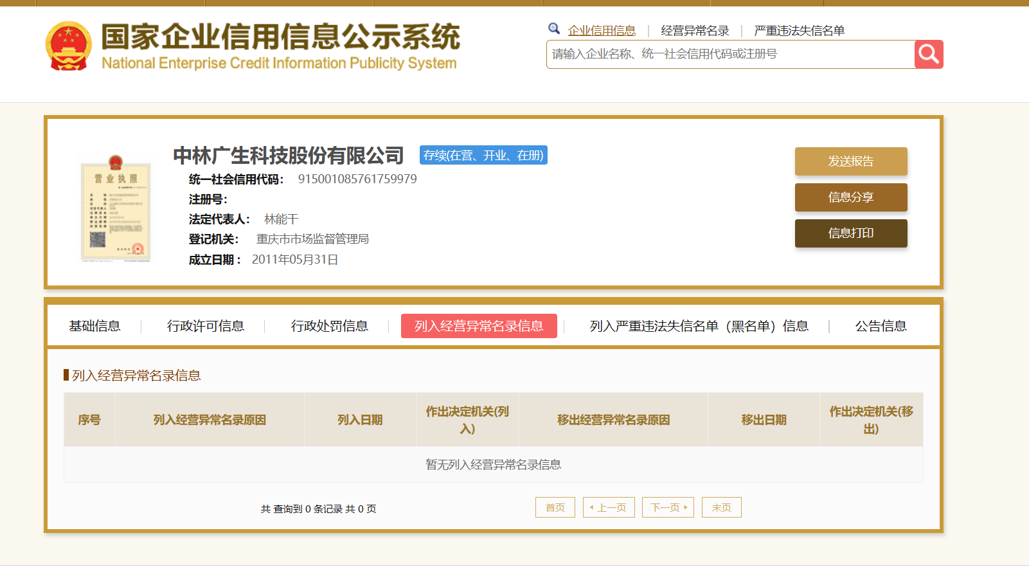The width and height of the screenshot is (1029, 569).
Task: Switch to the 公告信息 tab
Action: pyautogui.click(x=881, y=326)
